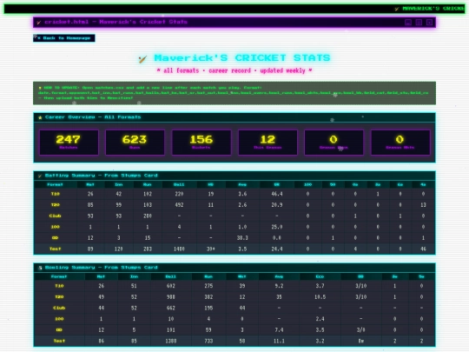Click the T10 row label in batting table

pyautogui.click(x=56, y=194)
